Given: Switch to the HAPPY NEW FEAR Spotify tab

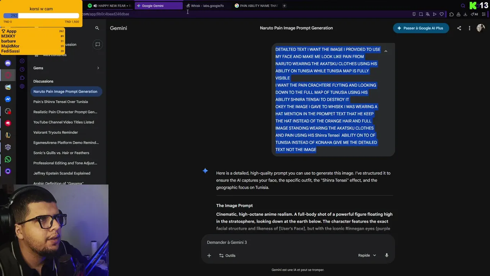Looking at the screenshot, I should [x=109, y=6].
